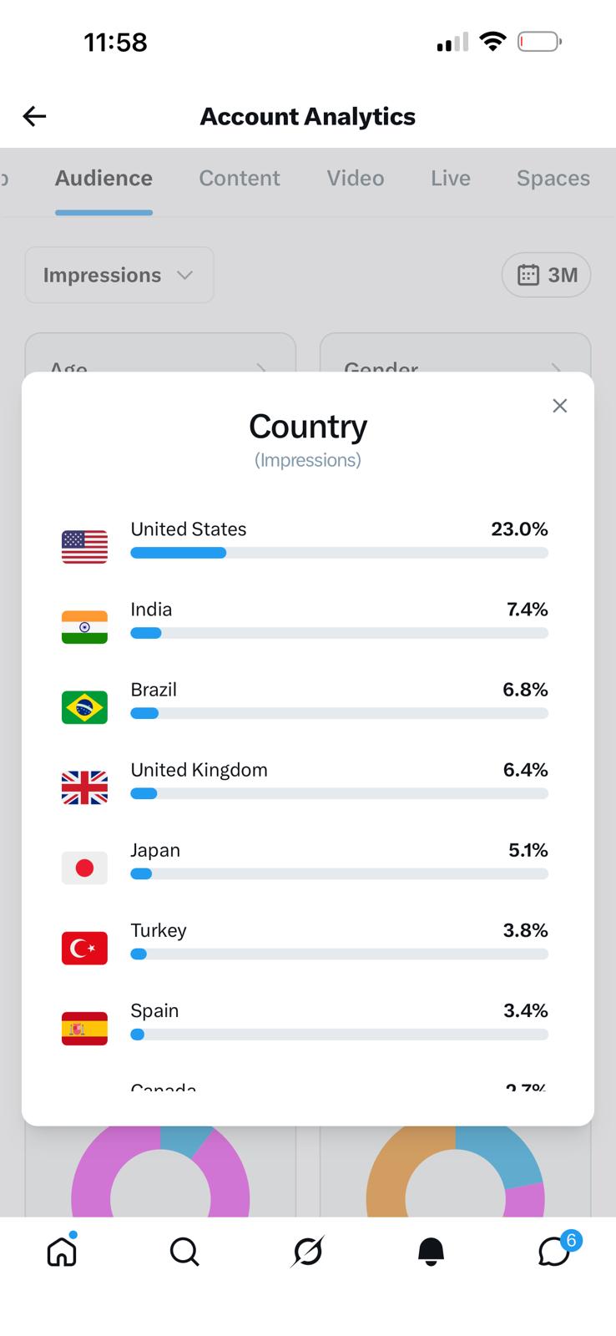Switch to the Video tab
Screen dimensions: 616x1336
356,178
